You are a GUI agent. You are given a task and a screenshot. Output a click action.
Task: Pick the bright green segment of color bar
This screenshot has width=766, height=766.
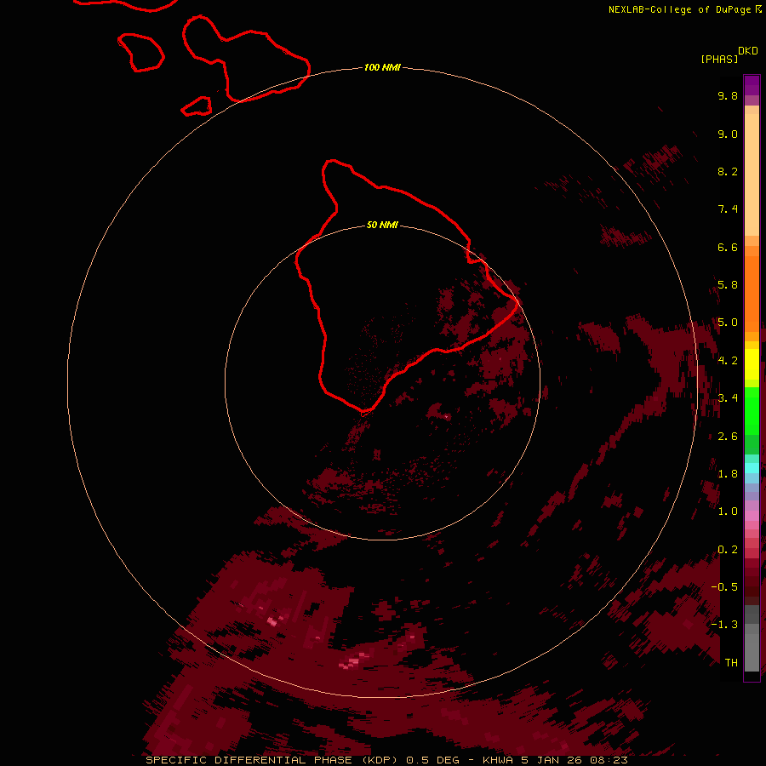point(752,413)
